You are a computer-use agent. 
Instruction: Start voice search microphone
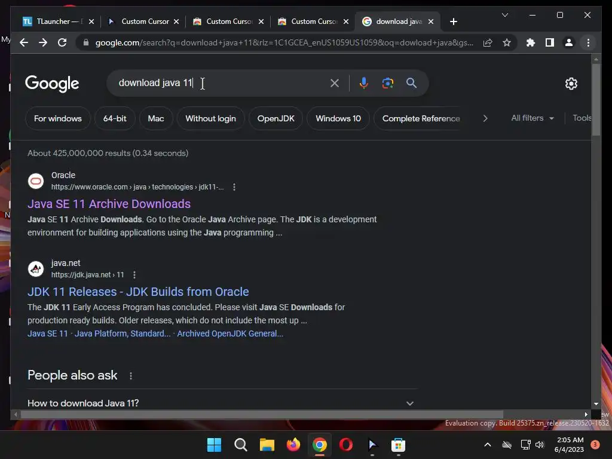tap(364, 82)
